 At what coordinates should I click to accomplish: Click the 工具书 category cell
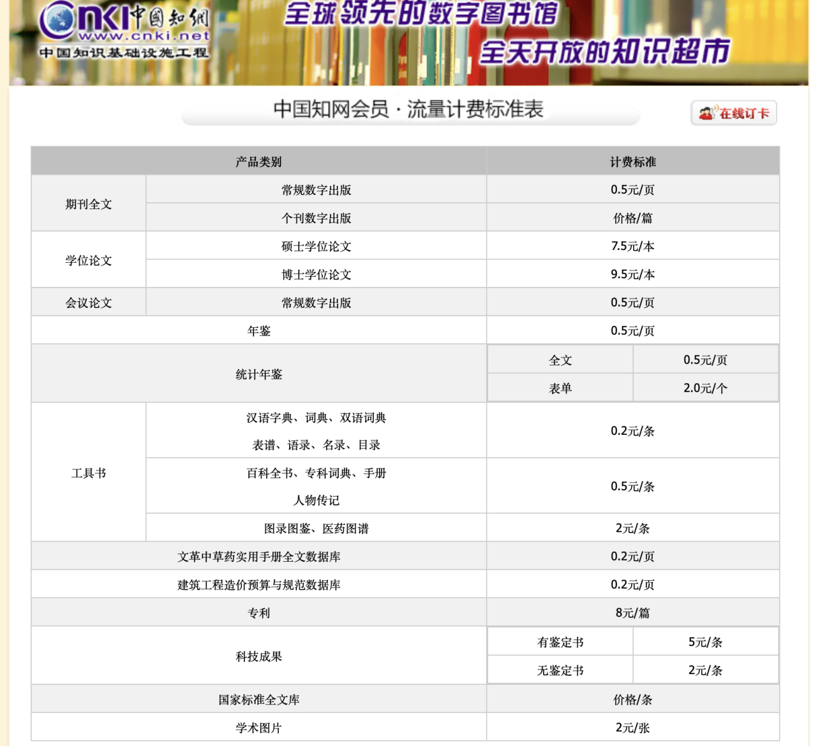click(89, 473)
